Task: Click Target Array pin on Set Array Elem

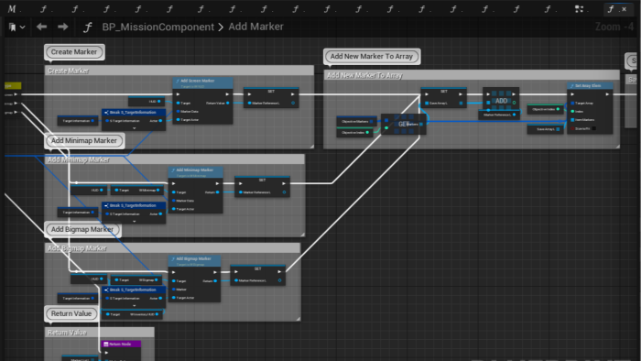Action: (x=572, y=103)
